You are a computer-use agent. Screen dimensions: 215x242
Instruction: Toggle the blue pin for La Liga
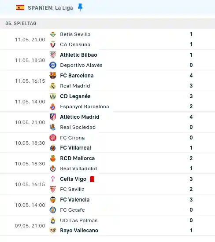point(80,7)
